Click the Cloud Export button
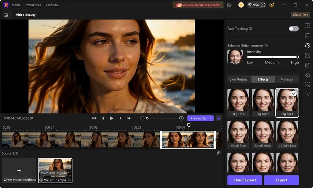The image size is (313, 188). (x=245, y=180)
